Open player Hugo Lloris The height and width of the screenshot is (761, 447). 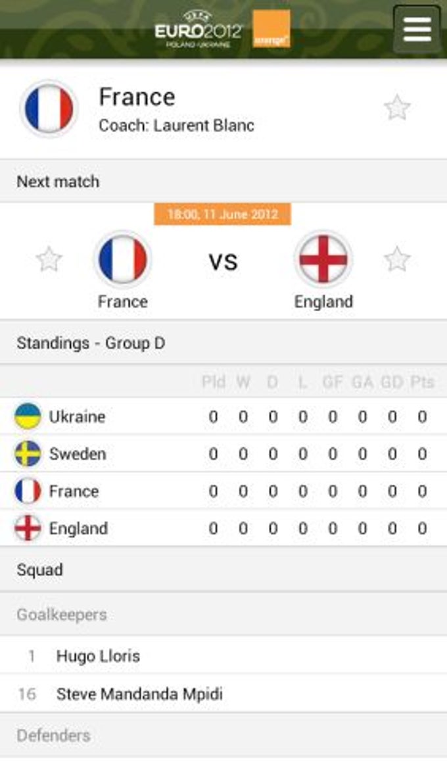pos(98,656)
